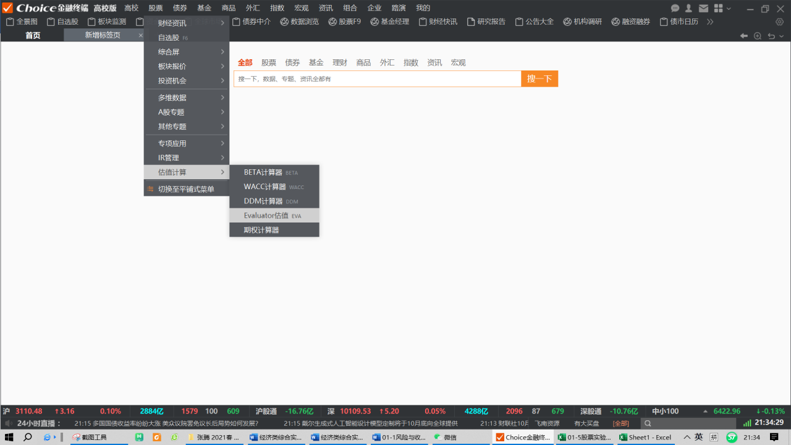Open the BETA计算器 submenu item
This screenshot has width=791, height=445.
274,172
